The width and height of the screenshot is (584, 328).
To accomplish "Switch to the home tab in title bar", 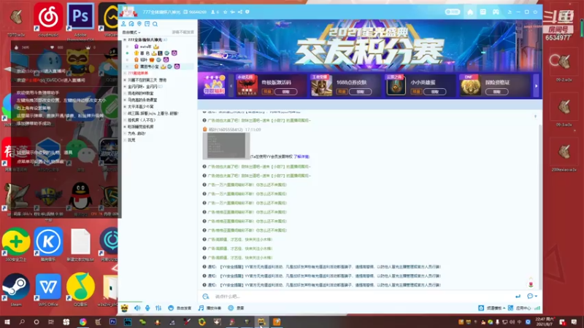I will (x=470, y=12).
